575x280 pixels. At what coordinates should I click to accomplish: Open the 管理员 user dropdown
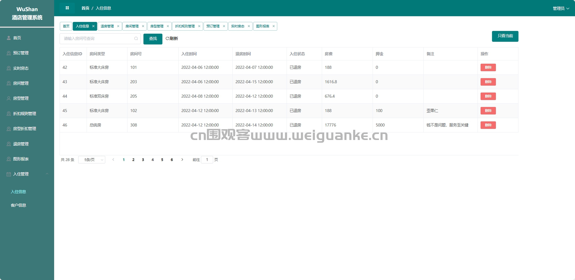point(561,8)
